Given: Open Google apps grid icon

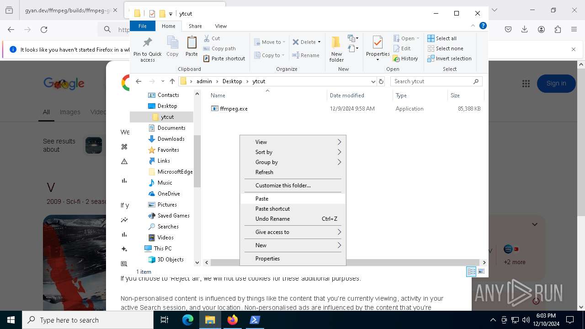Looking at the screenshot, I should tap(526, 84).
